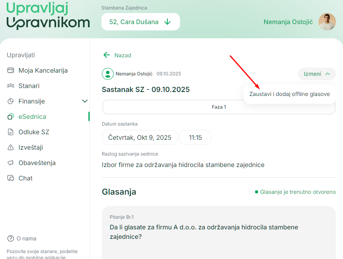Open the Chat section icon

tap(11, 178)
